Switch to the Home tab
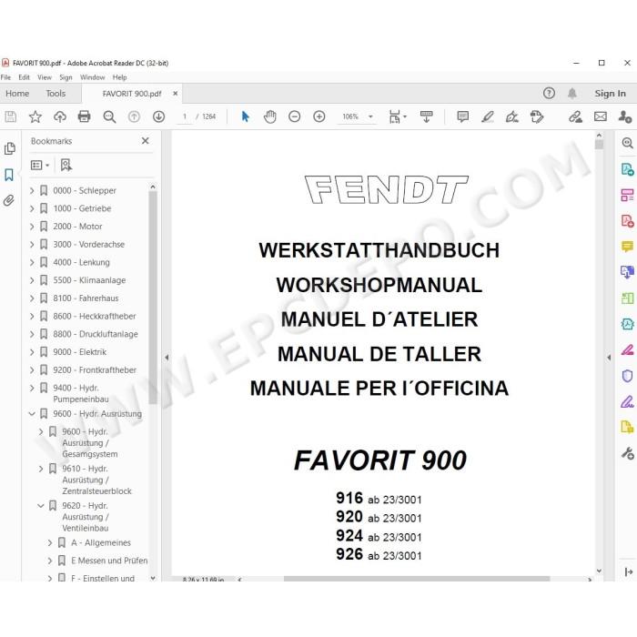This screenshot has height=637, width=637. (x=17, y=94)
